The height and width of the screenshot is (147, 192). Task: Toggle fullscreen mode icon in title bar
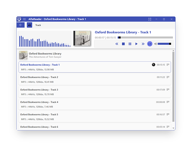150,19
